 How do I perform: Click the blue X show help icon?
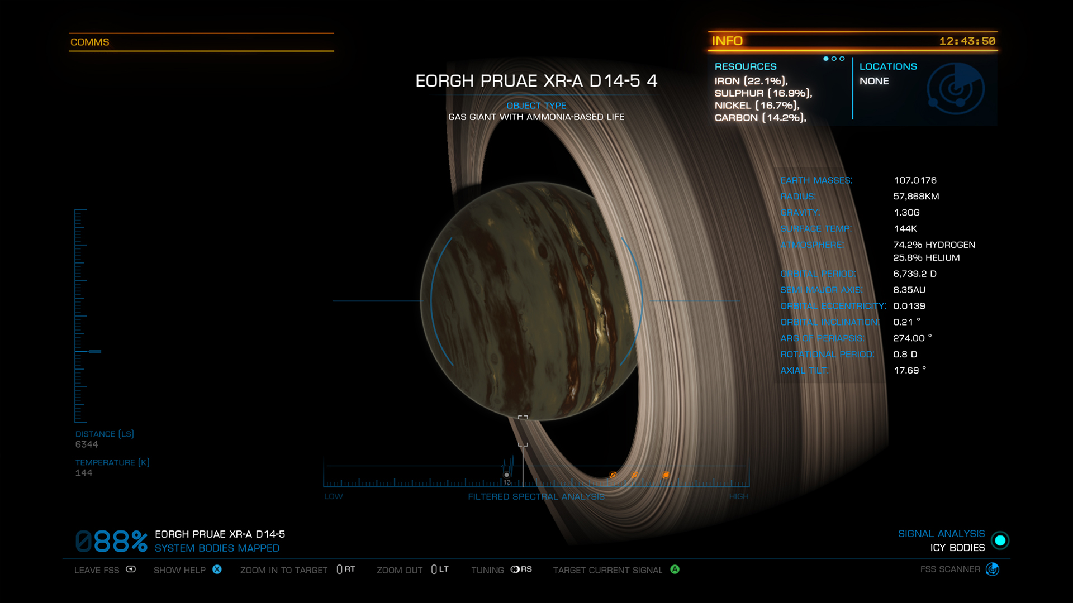point(217,569)
